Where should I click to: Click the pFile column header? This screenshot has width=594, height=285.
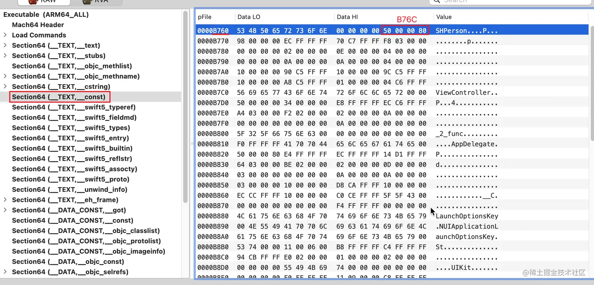click(x=215, y=17)
